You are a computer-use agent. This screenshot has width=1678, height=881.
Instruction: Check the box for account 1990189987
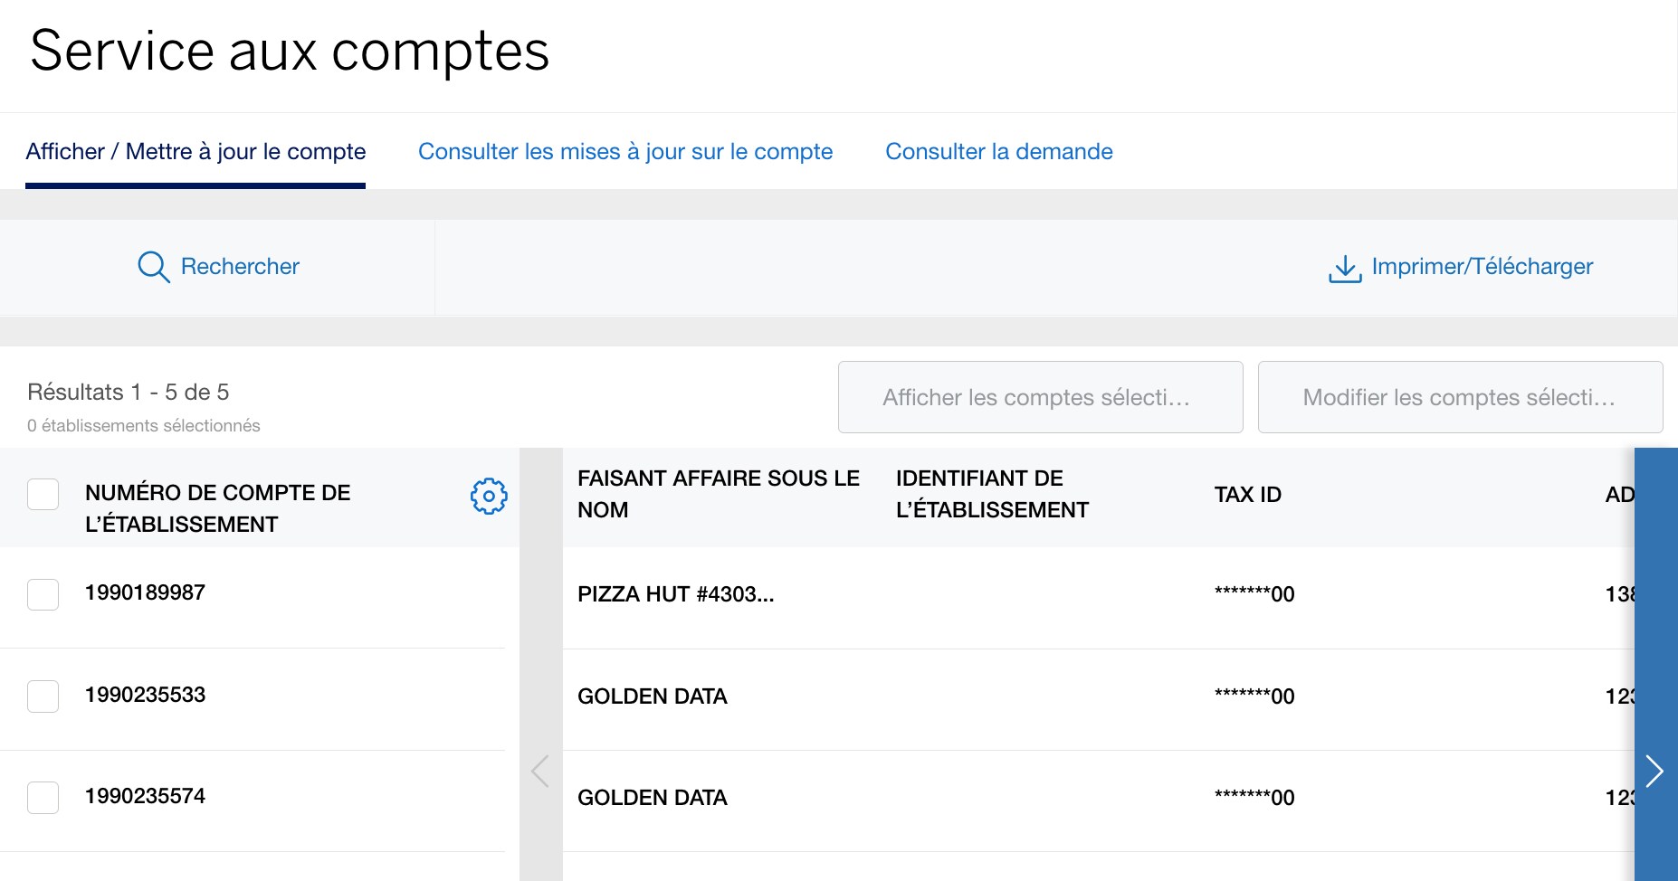pyautogui.click(x=43, y=595)
